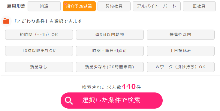Enable the 残業なし condition
The image size is (220, 111).
[x=39, y=67]
